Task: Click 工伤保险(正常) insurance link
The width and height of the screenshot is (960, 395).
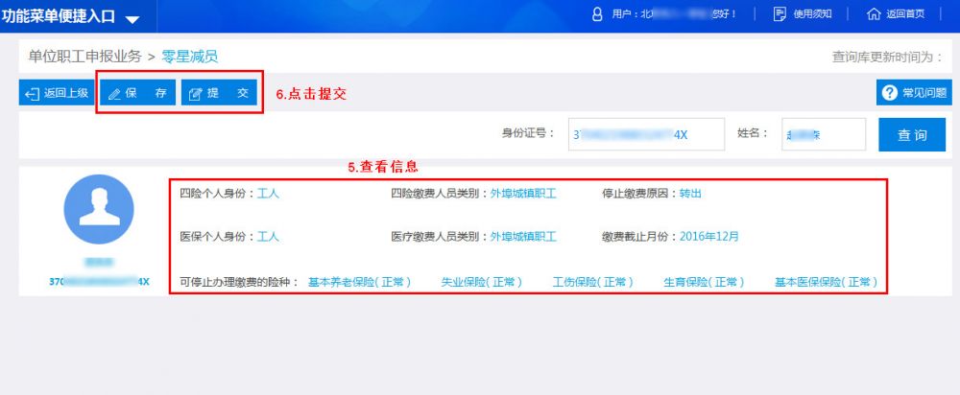Action: (592, 282)
